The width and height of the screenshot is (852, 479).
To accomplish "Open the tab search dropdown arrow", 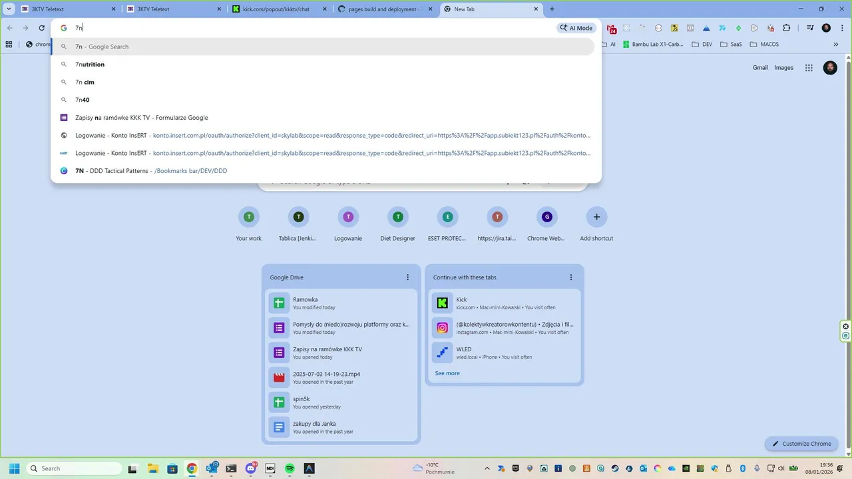I will click(x=9, y=9).
